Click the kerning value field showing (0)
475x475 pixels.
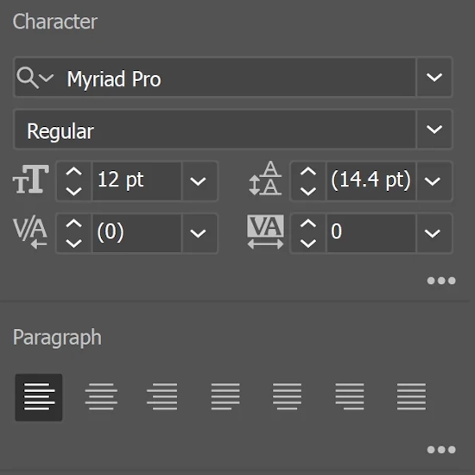click(x=136, y=232)
